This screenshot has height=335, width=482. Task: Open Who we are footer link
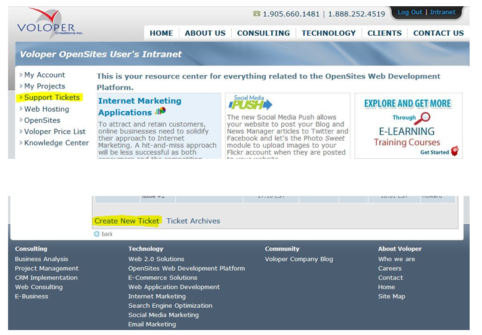397,259
